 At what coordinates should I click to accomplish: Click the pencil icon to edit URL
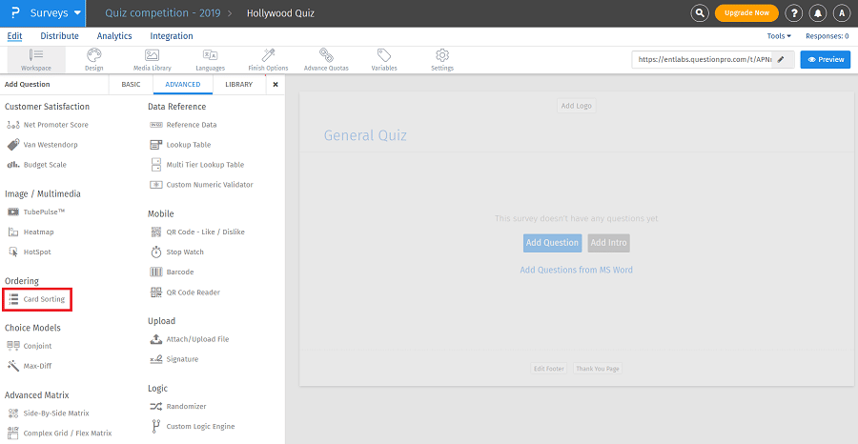pos(783,60)
